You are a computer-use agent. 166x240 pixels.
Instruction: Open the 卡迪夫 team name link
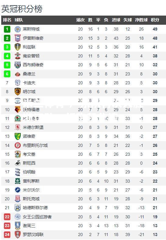29,83
